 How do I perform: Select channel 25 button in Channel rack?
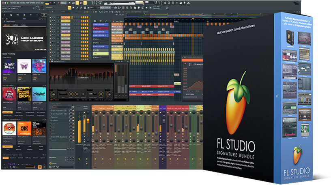[x=66, y=53]
